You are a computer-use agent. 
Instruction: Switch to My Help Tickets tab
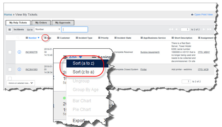tap(18, 23)
